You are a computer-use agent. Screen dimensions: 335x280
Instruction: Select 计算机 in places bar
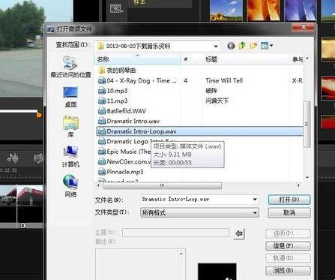(x=70, y=157)
